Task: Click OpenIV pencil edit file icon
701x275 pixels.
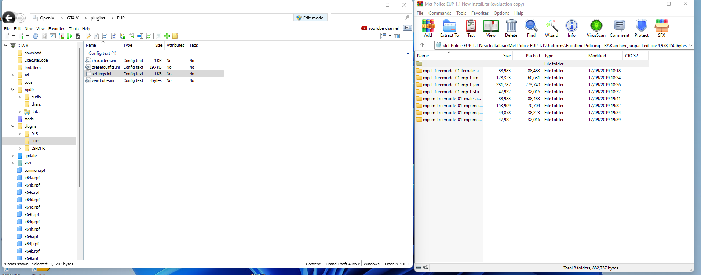Action: 88,36
